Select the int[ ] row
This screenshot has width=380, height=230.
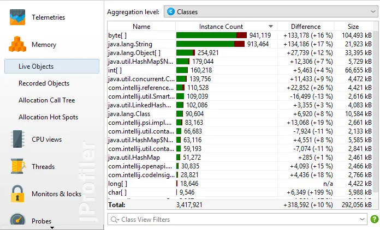pyautogui.click(x=240, y=70)
